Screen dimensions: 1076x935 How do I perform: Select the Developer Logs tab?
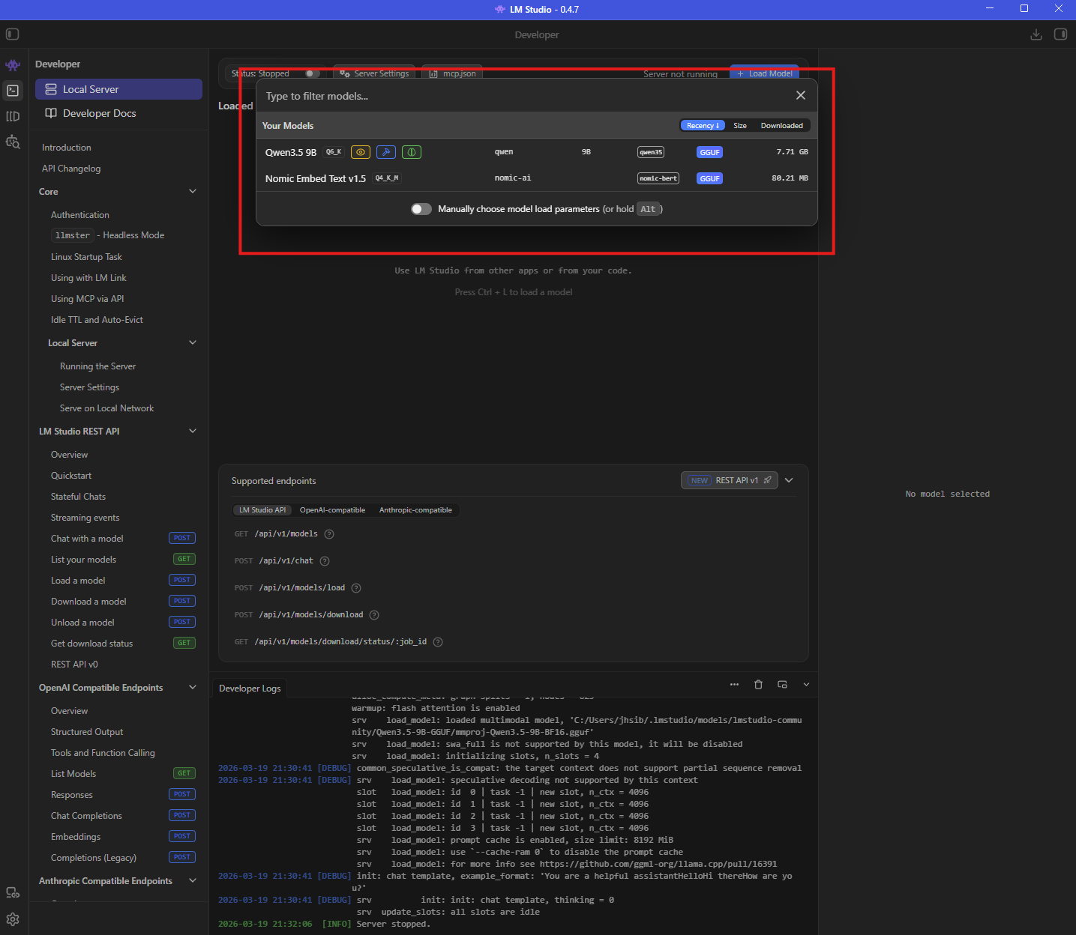pyautogui.click(x=250, y=689)
